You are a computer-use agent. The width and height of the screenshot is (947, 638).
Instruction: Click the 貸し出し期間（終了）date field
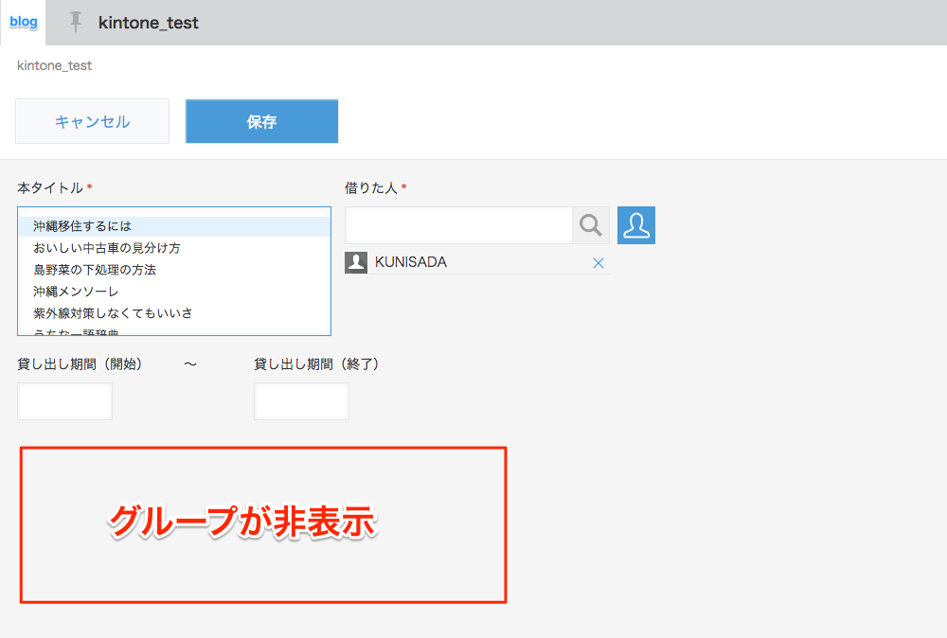301,400
